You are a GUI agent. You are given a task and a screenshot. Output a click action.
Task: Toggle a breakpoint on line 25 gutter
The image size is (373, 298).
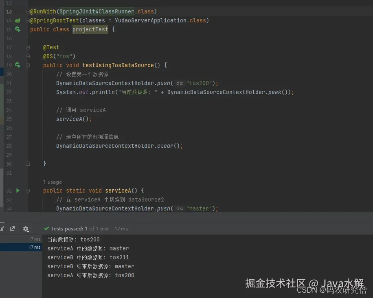[x=20, y=119]
